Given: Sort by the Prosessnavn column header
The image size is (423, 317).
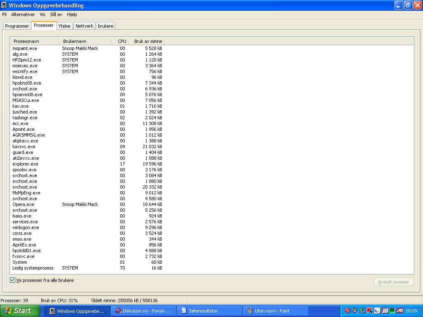Looking at the screenshot, I should 35,41.
